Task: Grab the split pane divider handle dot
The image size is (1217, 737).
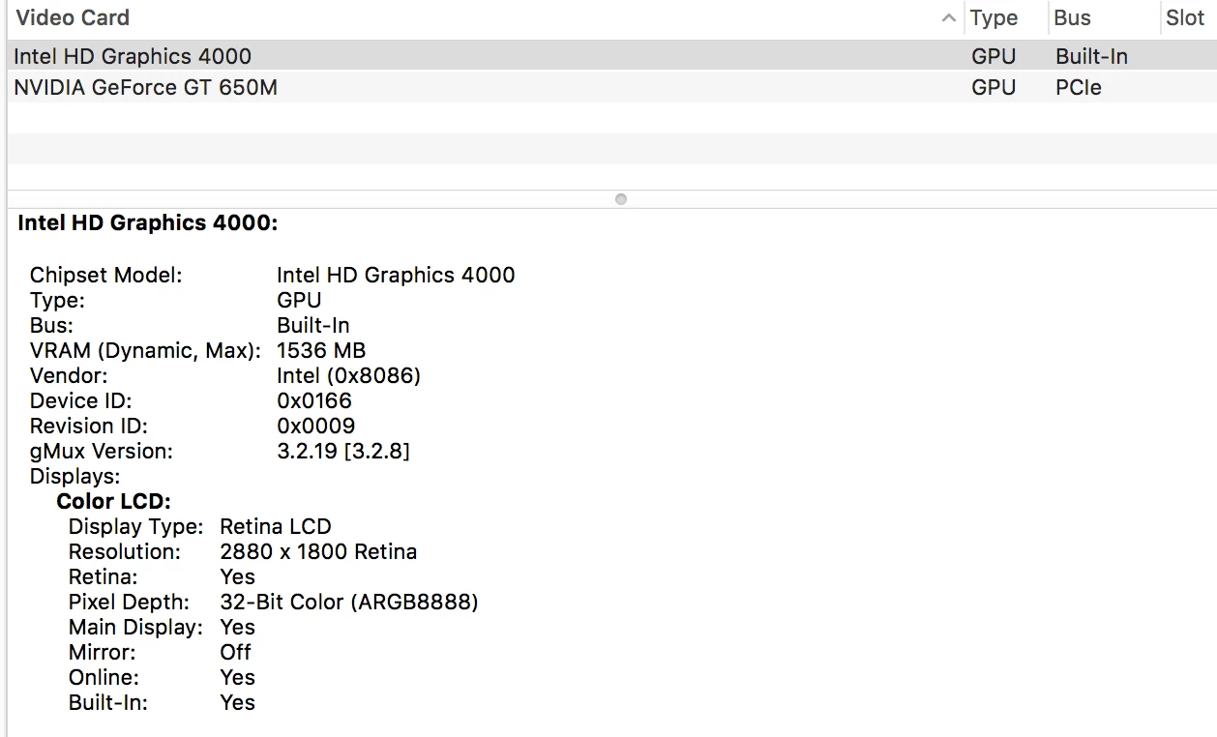Action: pos(621,199)
